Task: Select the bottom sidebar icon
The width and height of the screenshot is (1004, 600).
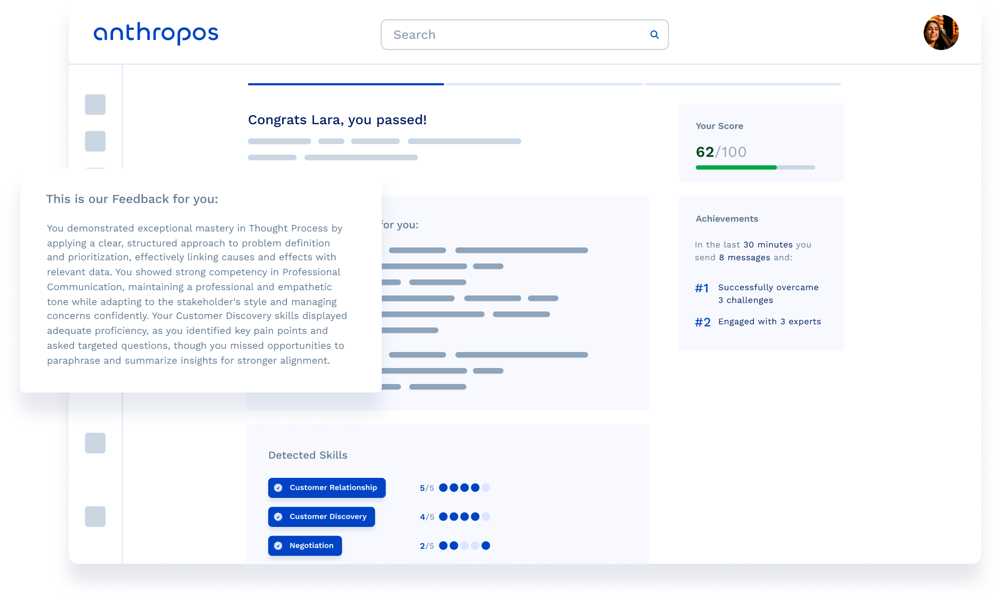Action: pos(95,516)
